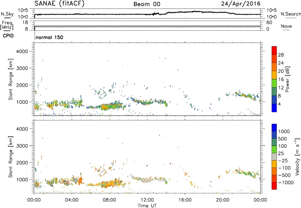Image resolution: width=301 pixels, height=208 pixels.
Task: Click the 4000 range tick in power panel
Action: (x=22, y=51)
